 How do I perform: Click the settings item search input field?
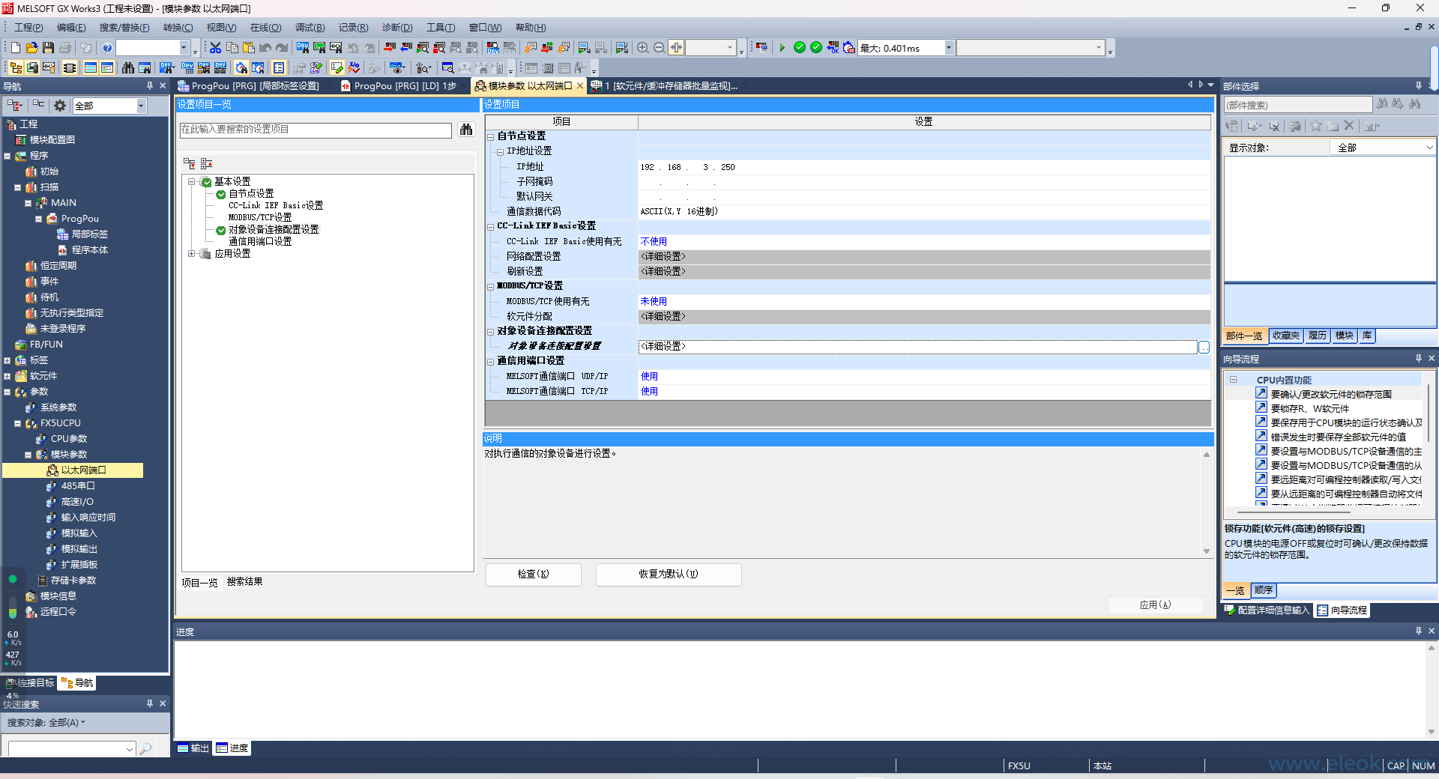point(315,130)
